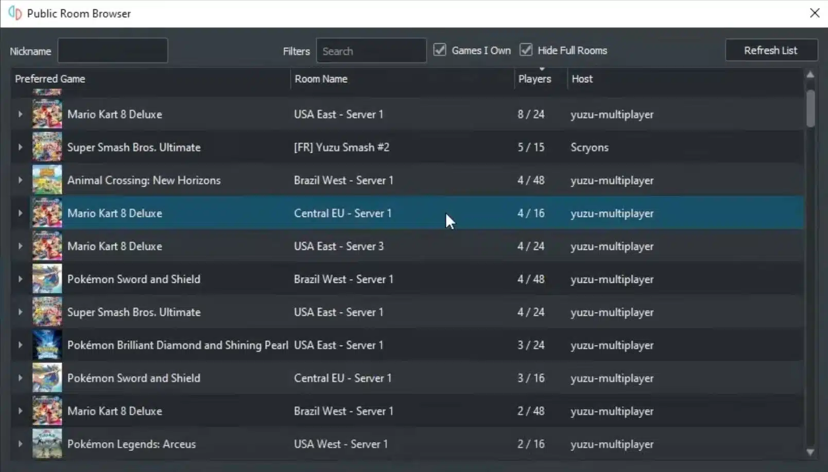Expand the Pokémon Legends: Arceus row

[20, 443]
